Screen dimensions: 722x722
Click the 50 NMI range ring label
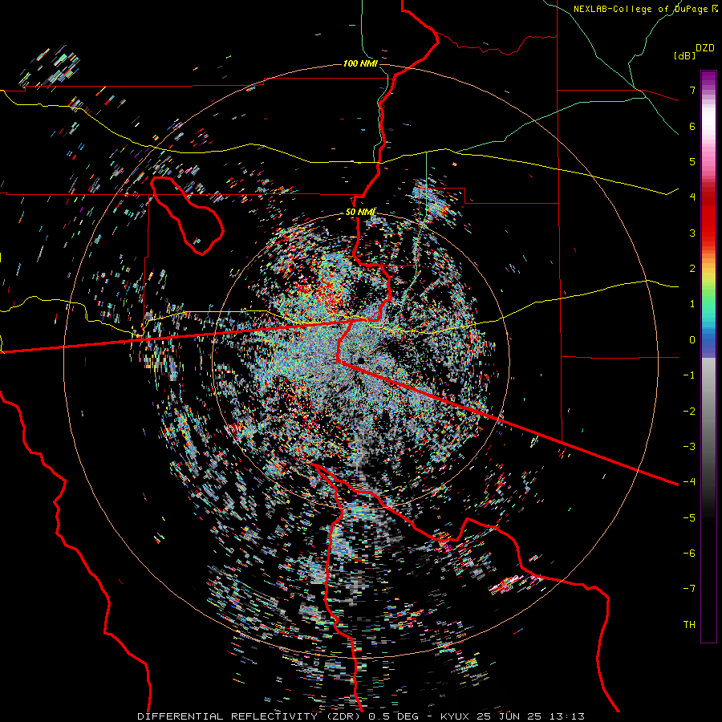pos(360,213)
